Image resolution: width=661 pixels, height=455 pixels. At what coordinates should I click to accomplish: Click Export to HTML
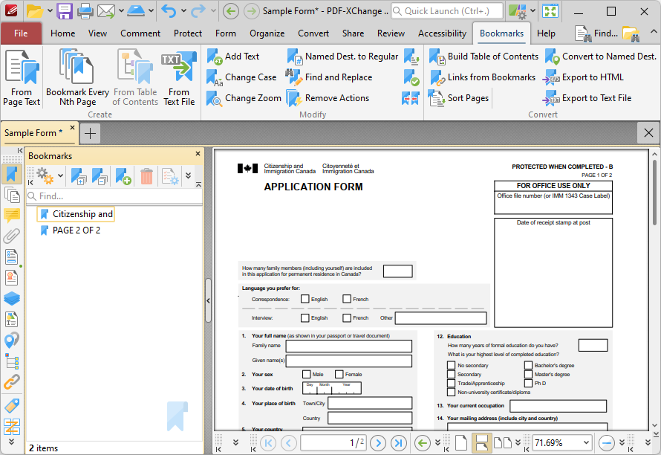coord(584,77)
